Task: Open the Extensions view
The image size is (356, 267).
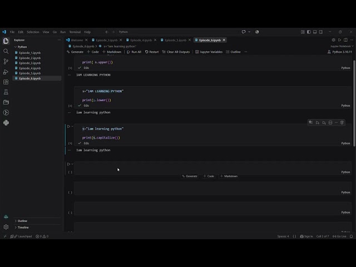Action: pyautogui.click(x=6, y=82)
